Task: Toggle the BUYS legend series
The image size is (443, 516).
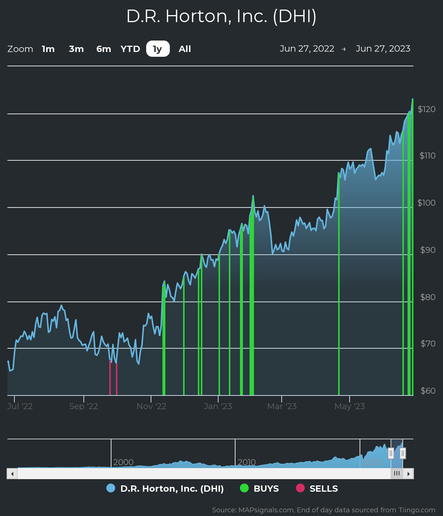Action: (x=260, y=489)
